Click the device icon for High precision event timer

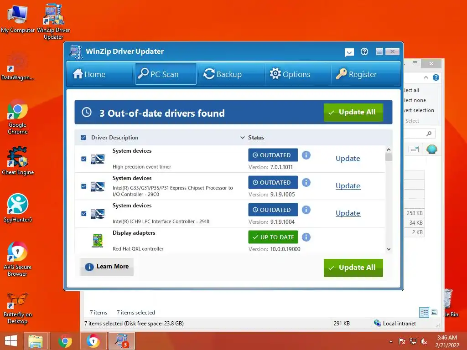(x=98, y=159)
